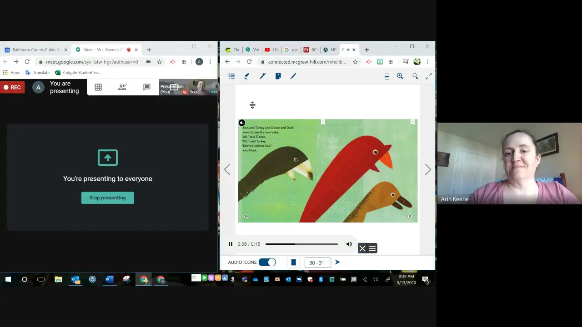
Task: Click taskbar clock showing 9:39 AM
Action: (406, 279)
